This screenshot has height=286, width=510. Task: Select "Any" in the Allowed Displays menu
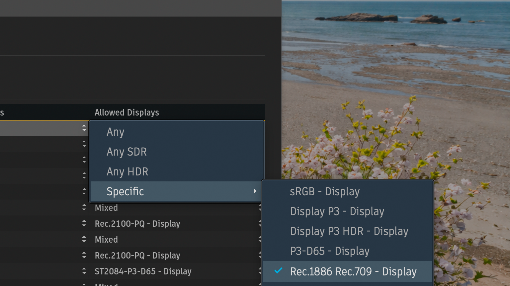[116, 132]
